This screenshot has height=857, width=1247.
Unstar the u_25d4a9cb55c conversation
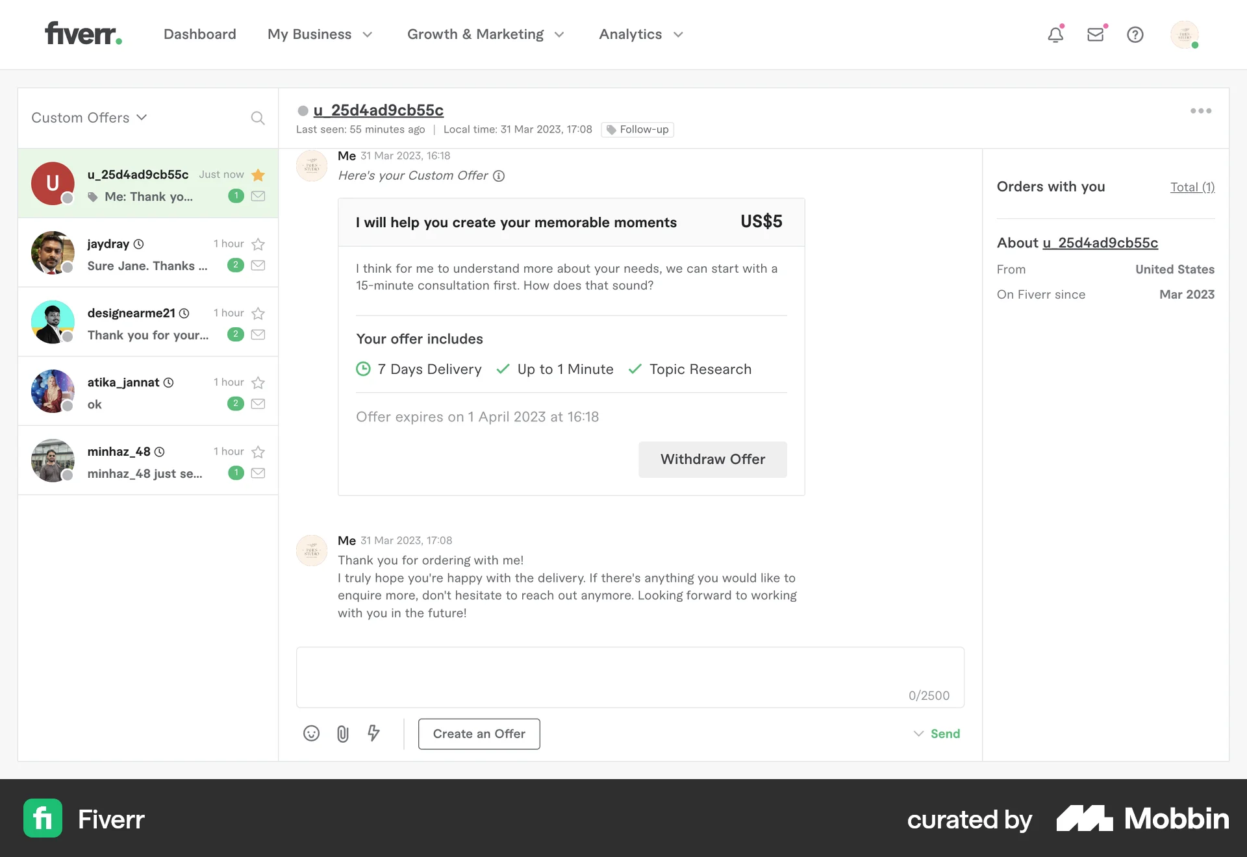tap(258, 175)
